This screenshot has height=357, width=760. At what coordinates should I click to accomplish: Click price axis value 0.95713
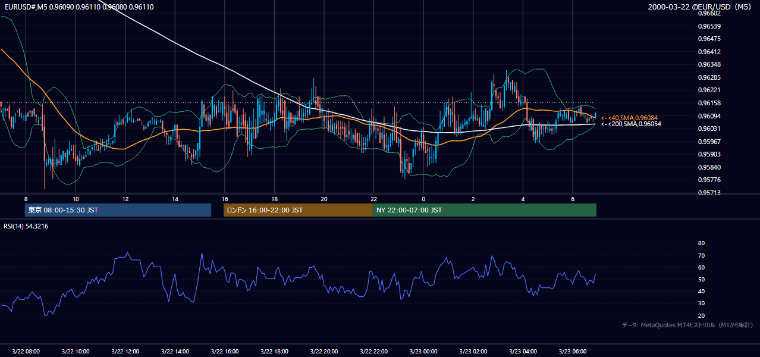click(709, 193)
